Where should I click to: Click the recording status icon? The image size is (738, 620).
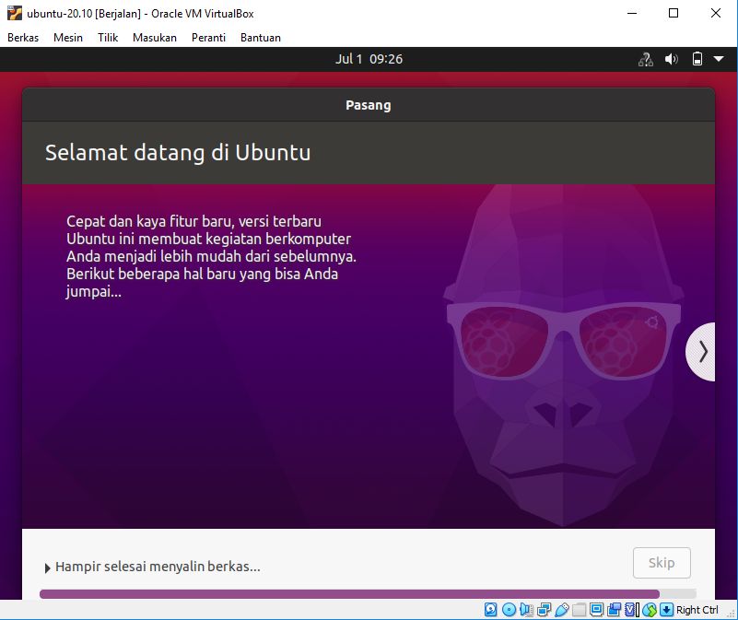pos(614,610)
